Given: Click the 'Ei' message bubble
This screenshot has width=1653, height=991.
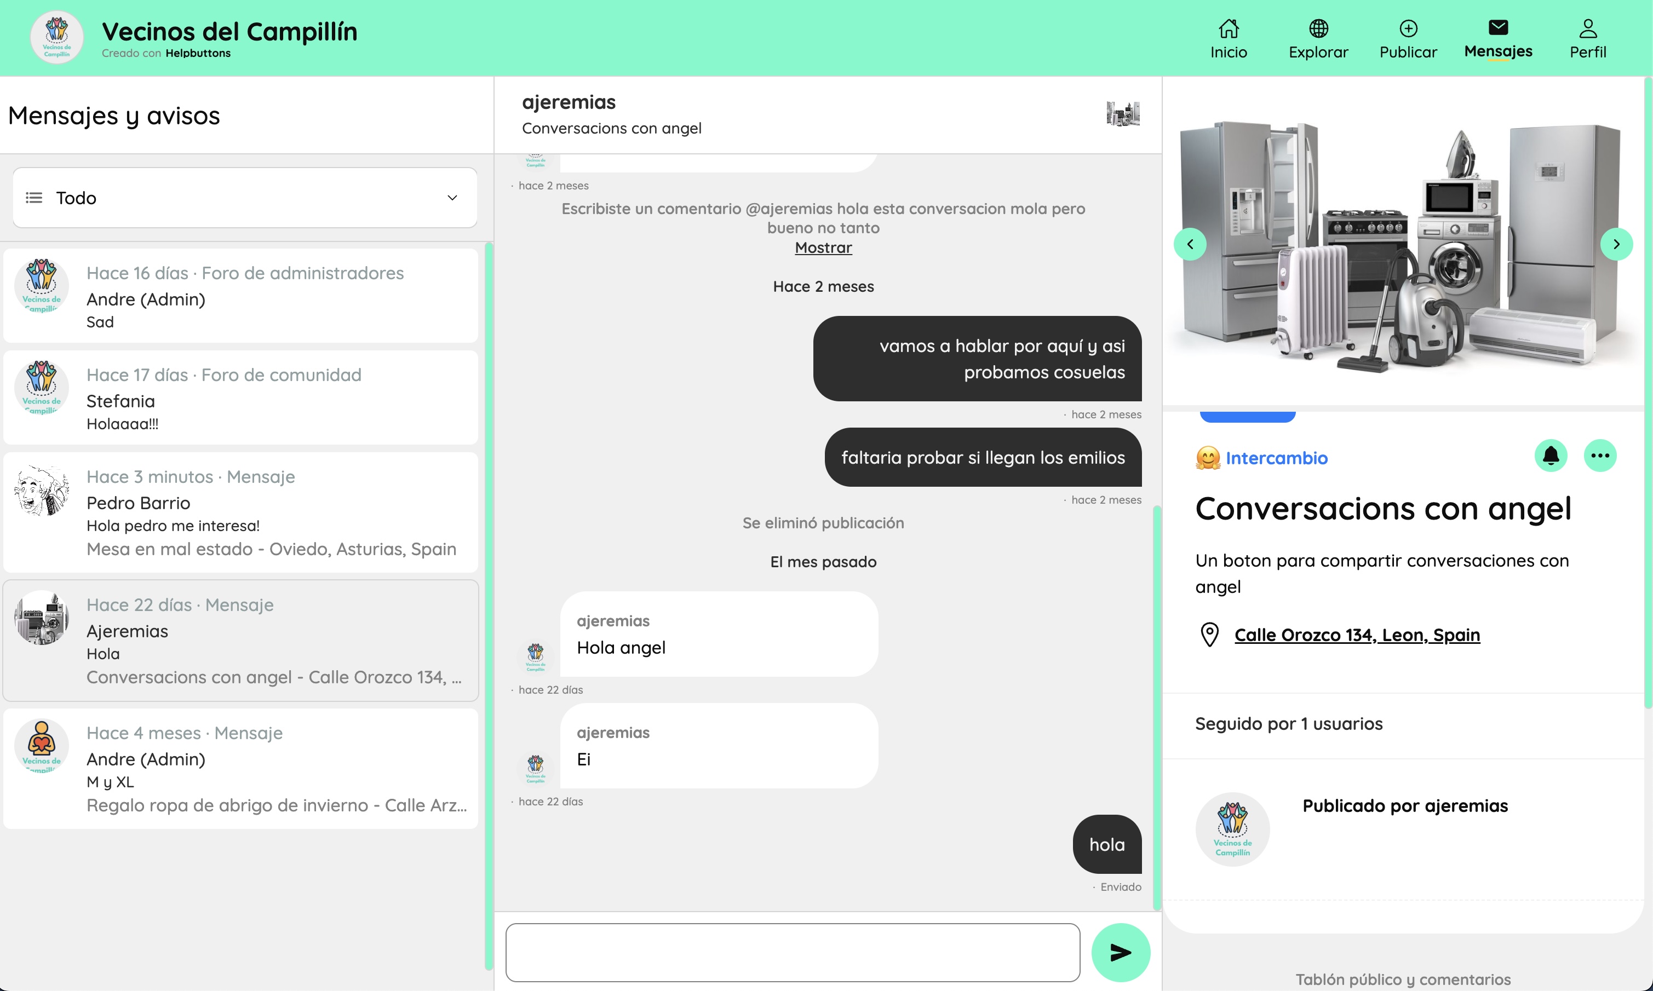Looking at the screenshot, I should click(x=719, y=745).
